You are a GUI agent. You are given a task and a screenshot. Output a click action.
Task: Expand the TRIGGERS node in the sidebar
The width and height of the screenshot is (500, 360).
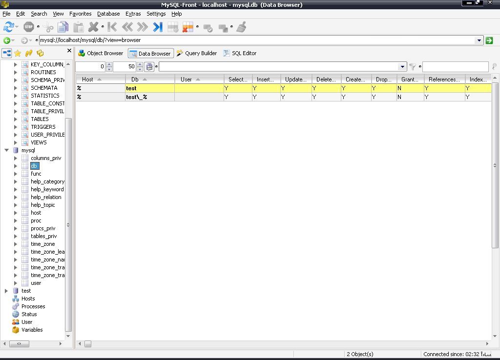tap(15, 127)
